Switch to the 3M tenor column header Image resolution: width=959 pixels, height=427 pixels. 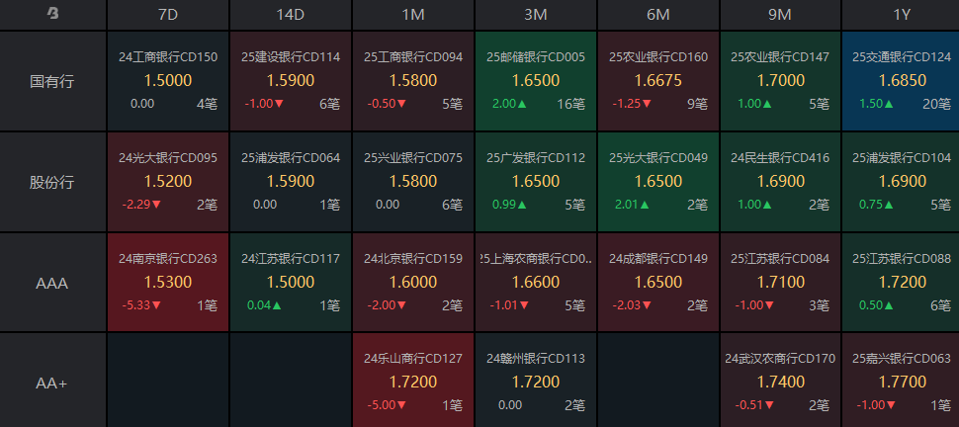pos(536,15)
